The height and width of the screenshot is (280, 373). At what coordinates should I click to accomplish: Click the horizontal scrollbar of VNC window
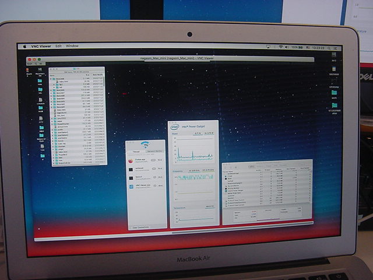click(x=241, y=228)
